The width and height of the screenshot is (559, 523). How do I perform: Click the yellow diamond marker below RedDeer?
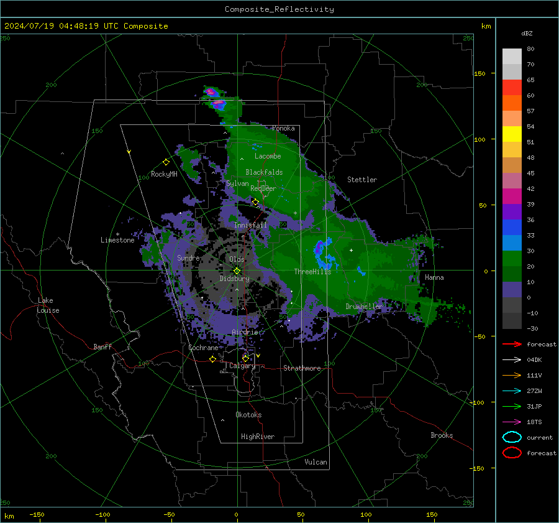[x=255, y=202]
